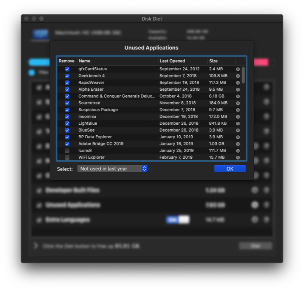Click the 'January 25, 2019' date cell
This screenshot has height=291, width=304.
(x=177, y=150)
